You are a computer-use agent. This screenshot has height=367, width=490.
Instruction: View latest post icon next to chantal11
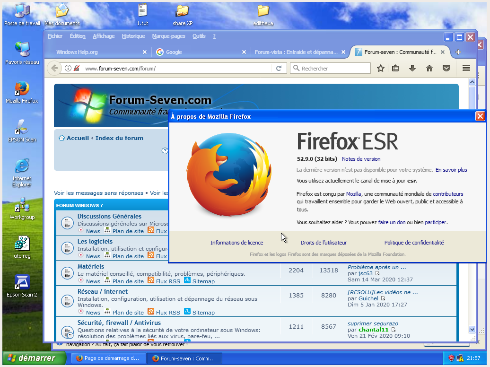click(x=393, y=330)
